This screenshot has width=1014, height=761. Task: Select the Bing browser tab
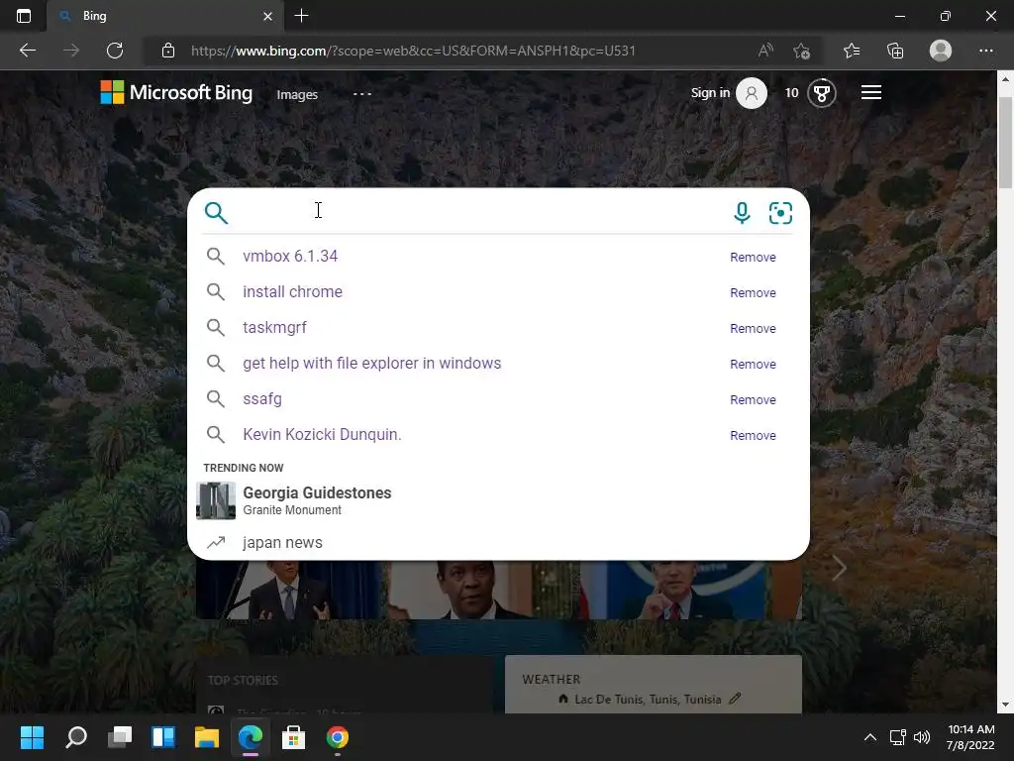click(x=165, y=16)
